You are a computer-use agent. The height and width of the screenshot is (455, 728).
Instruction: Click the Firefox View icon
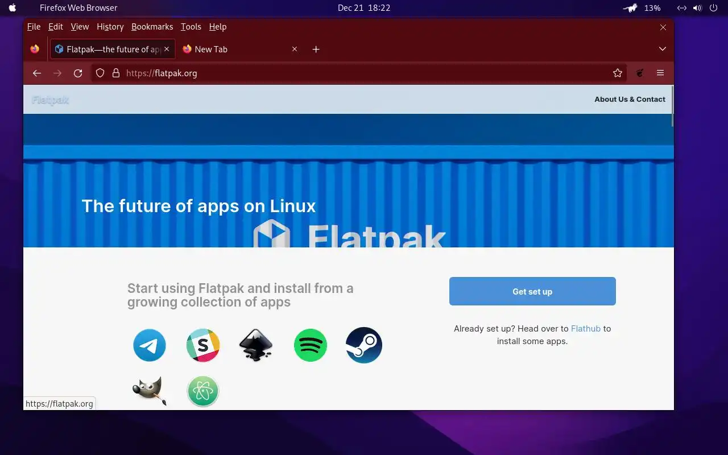click(x=35, y=49)
